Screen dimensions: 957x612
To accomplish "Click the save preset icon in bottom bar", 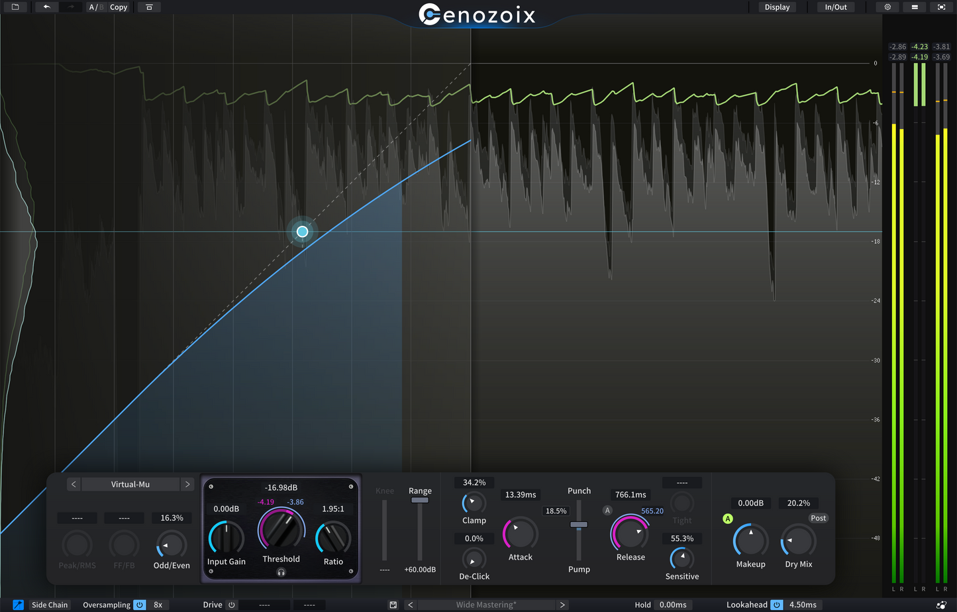I will pos(393,604).
